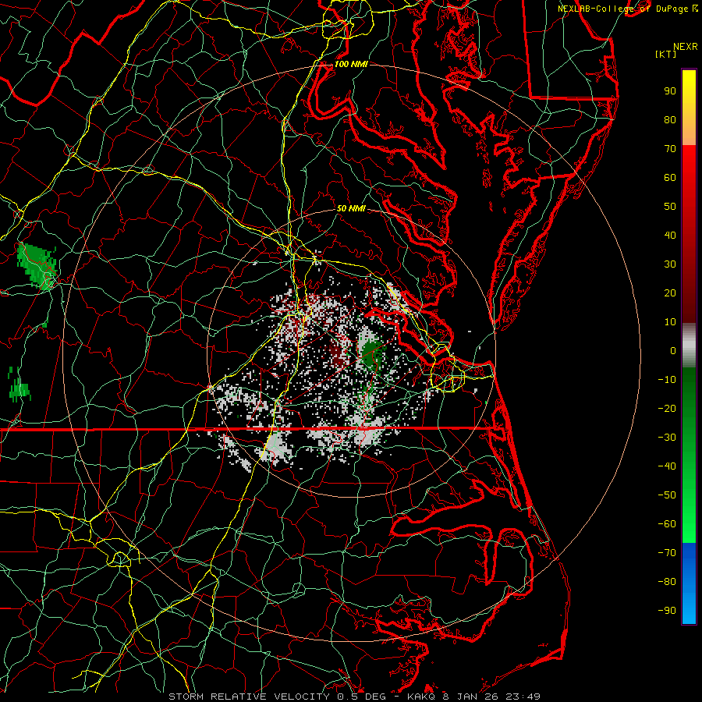
Task: Click the -10 knots scale label
Action: click(667, 380)
